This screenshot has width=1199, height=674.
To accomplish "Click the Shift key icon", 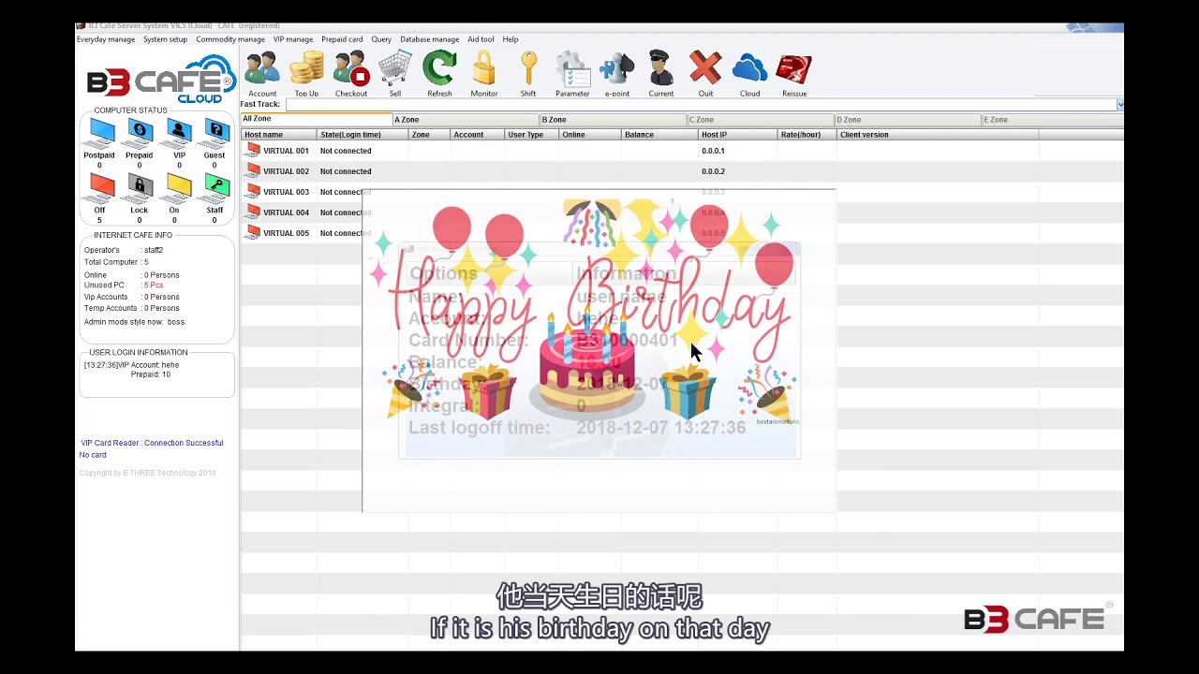I will tap(528, 73).
